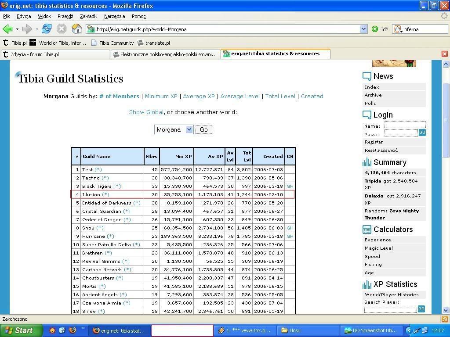Click the Windows Start button
This screenshot has height=337, width=450.
click(21, 330)
